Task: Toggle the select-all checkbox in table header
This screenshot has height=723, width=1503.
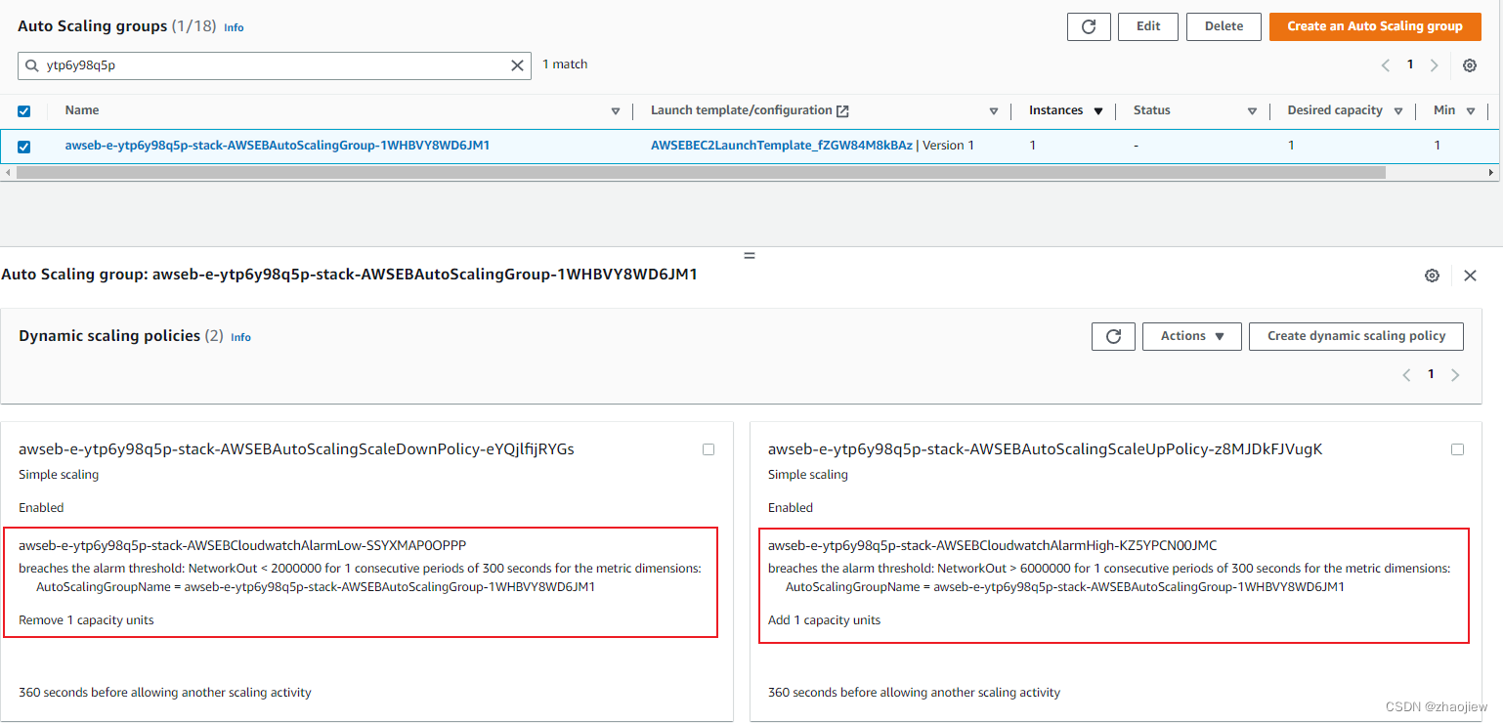Action: 24,111
